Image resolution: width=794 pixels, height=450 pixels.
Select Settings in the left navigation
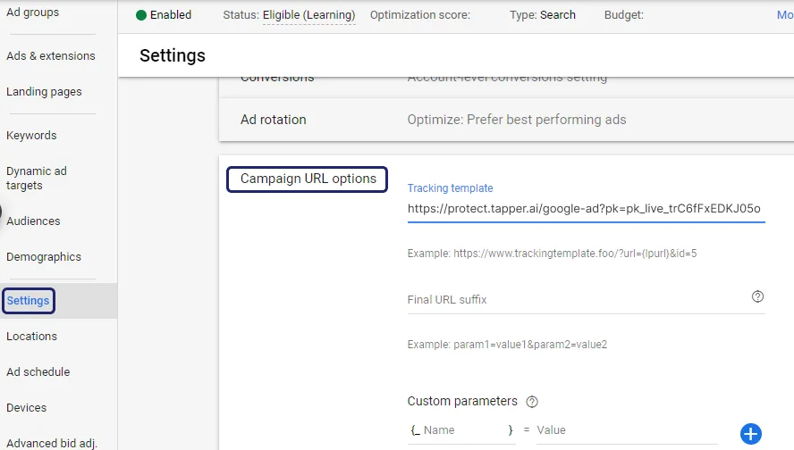click(29, 301)
